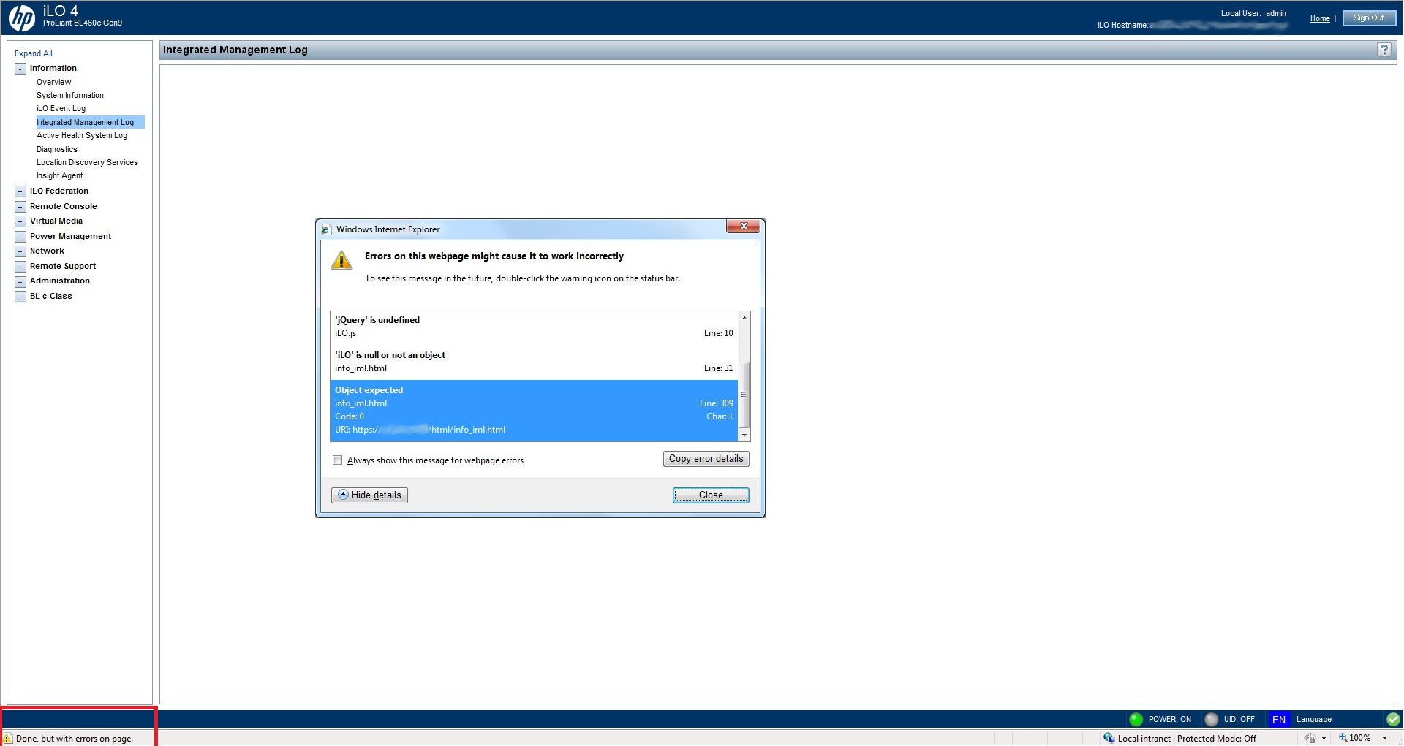
Task: Click the zoom level magnifier icon
Action: point(1343,738)
